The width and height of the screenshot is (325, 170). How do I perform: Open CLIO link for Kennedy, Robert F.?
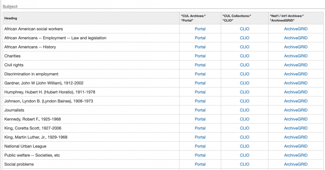[245, 119]
